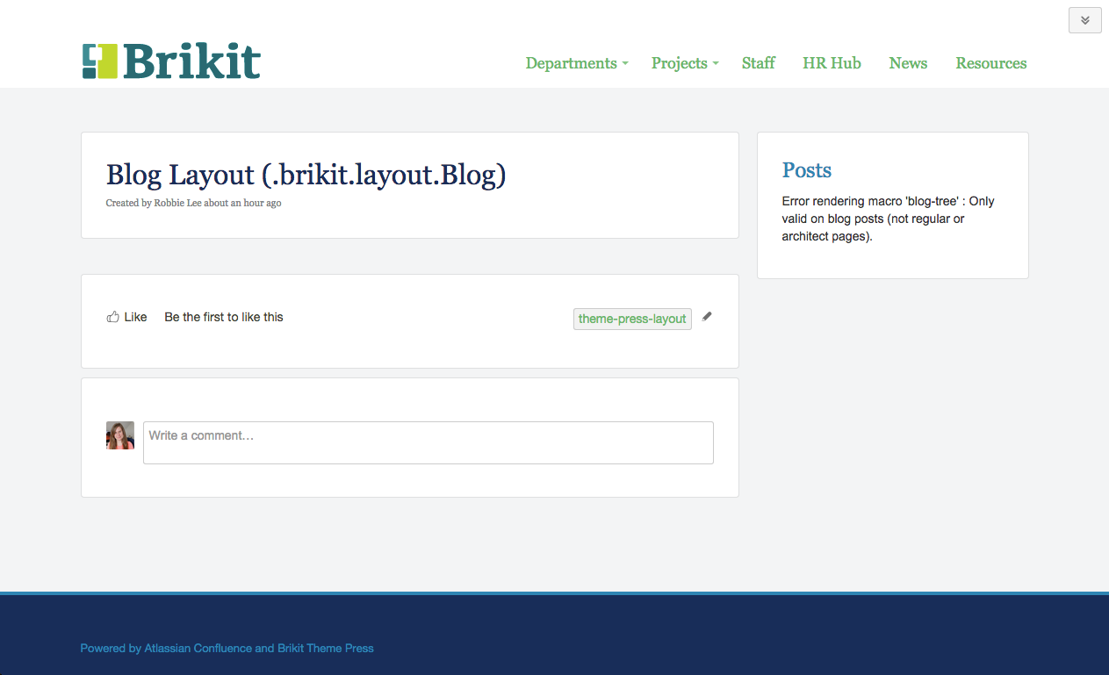Click the user avatar beside the comment box
Viewport: 1109px width, 675px height.
(x=120, y=435)
